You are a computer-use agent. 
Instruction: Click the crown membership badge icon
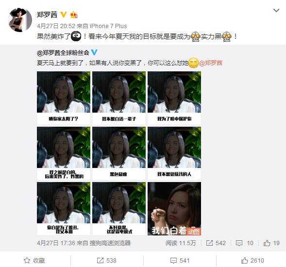74,15
